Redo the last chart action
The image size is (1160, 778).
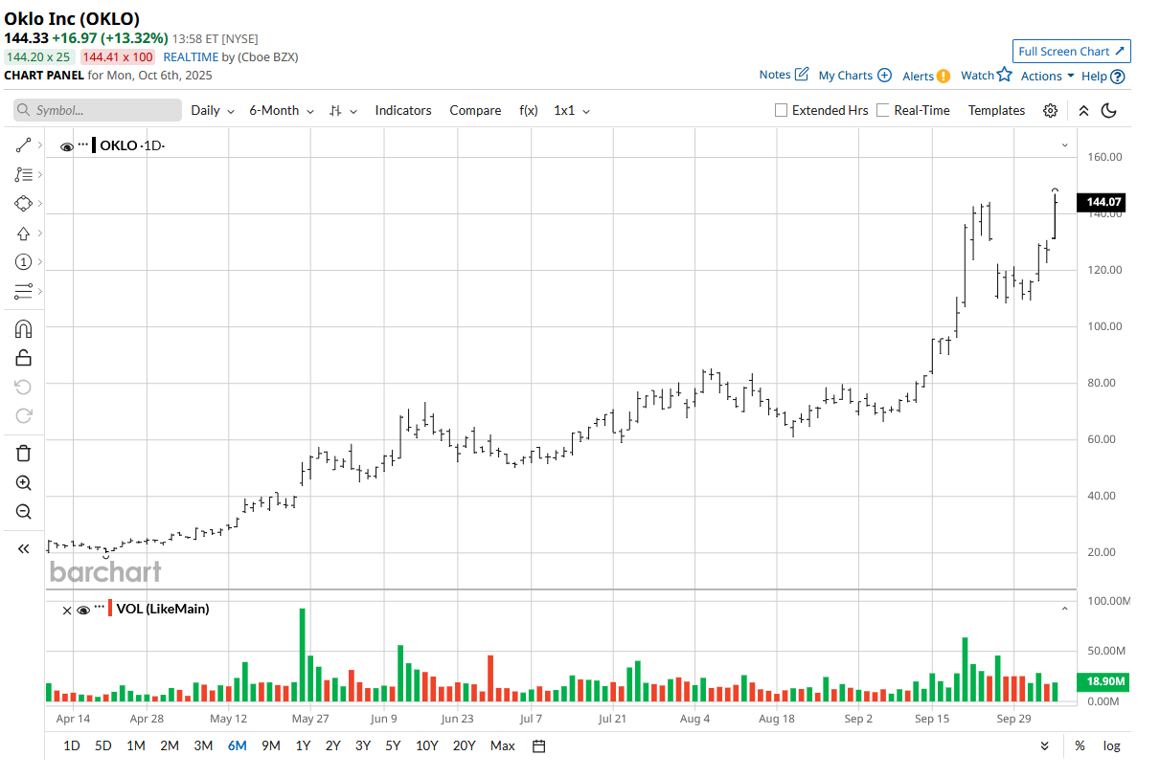pyautogui.click(x=24, y=415)
